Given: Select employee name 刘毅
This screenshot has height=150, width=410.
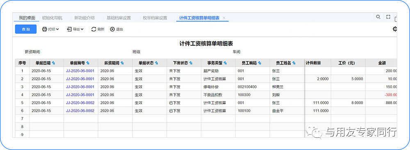Looking at the screenshot, I should pos(276,95).
